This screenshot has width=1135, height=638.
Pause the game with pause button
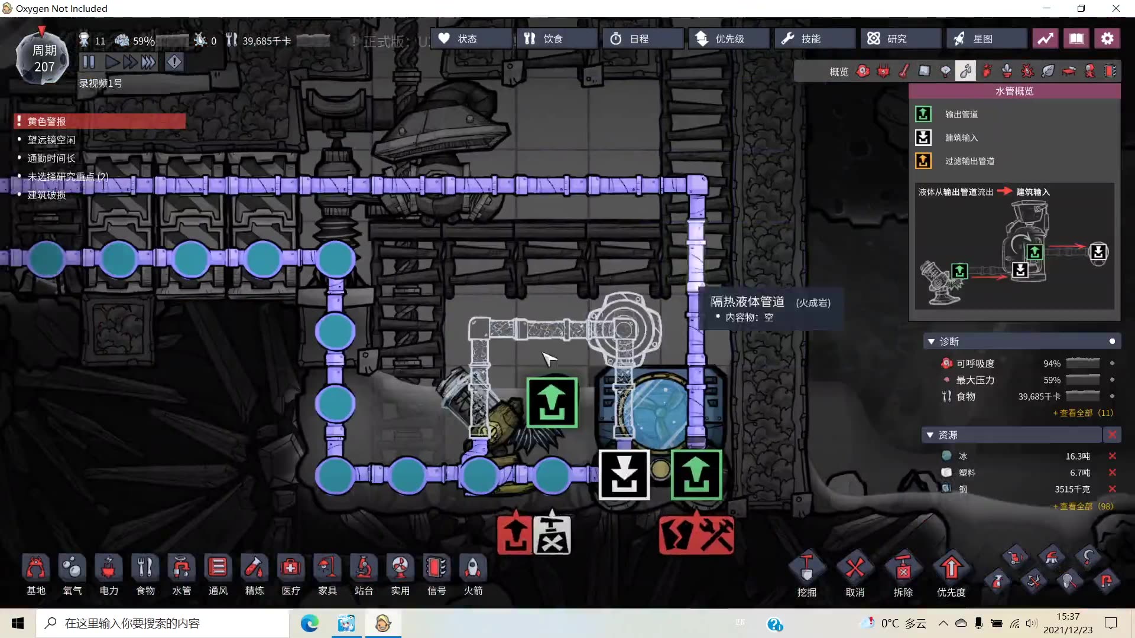pyautogui.click(x=89, y=62)
